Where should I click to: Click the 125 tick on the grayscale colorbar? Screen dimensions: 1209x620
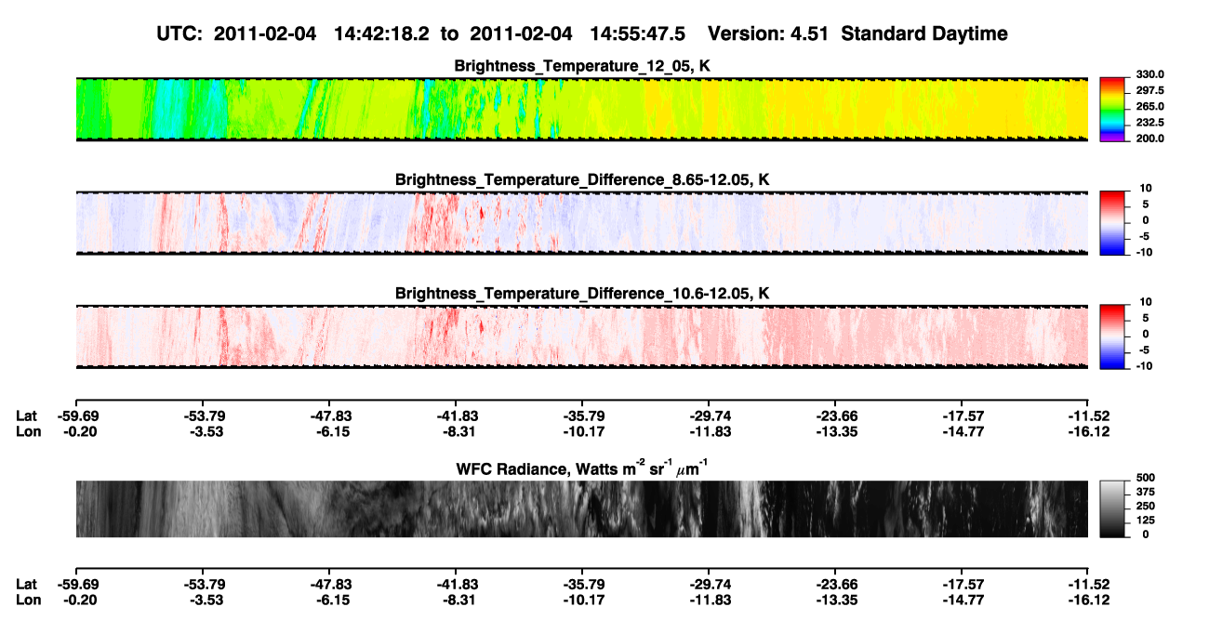(x=1147, y=521)
